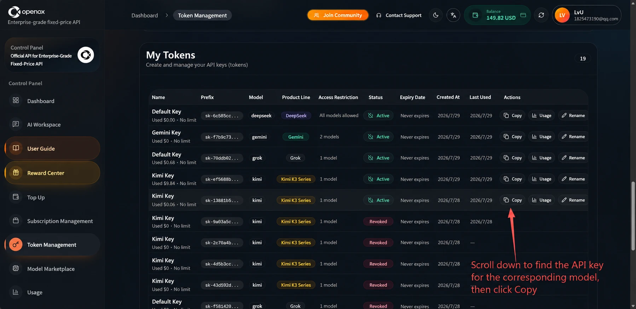This screenshot has height=309, width=636.
Task: Copy the sk-13881b5 Kimi key
Action: (x=513, y=200)
